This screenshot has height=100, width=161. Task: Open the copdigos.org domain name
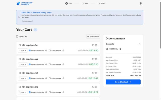click(x=32, y=87)
